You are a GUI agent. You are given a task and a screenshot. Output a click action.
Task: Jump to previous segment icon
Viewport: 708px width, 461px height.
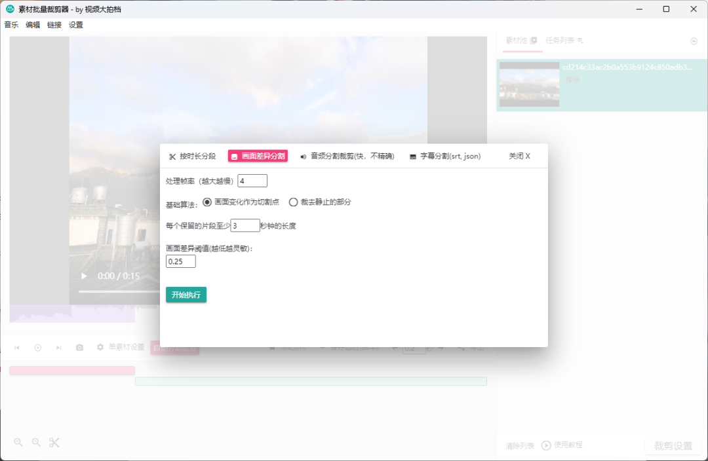17,347
